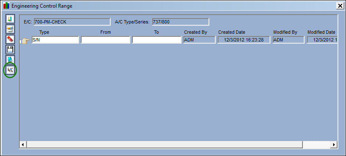The width and height of the screenshot is (346, 156).
Task: Click the topmost sidebar icon with green bars
Action: tap(10, 19)
